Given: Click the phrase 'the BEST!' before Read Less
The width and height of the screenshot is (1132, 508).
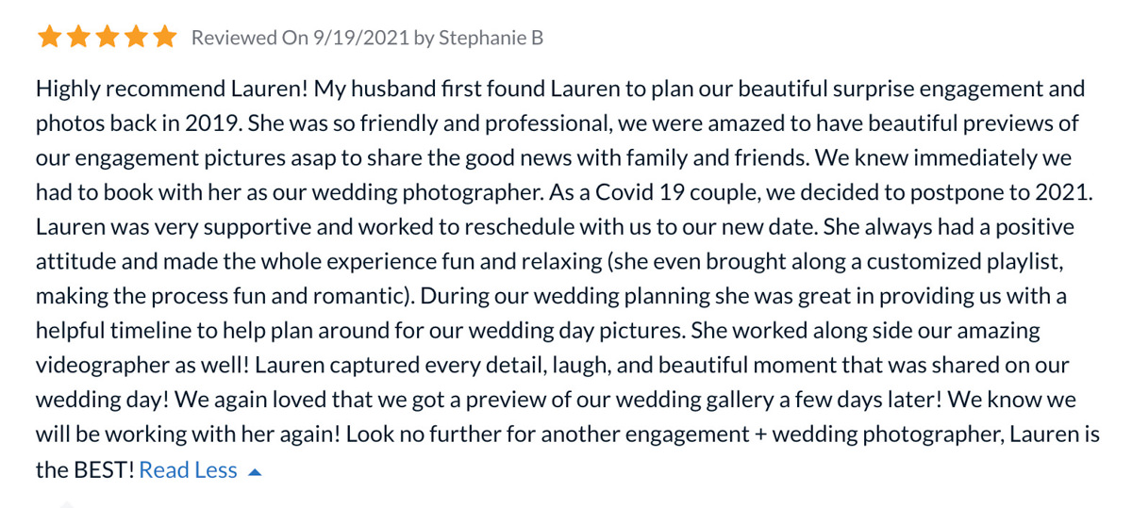Looking at the screenshot, I should point(85,470).
